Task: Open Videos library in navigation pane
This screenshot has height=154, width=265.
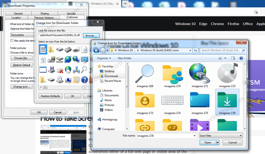Action: pyautogui.click(x=106, y=110)
